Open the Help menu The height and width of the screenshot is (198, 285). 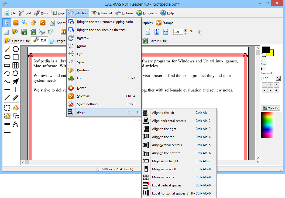point(167,13)
